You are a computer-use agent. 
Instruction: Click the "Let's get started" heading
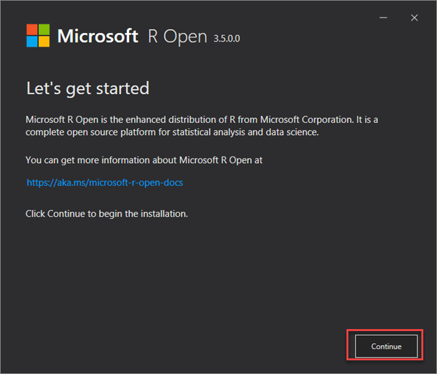click(87, 89)
